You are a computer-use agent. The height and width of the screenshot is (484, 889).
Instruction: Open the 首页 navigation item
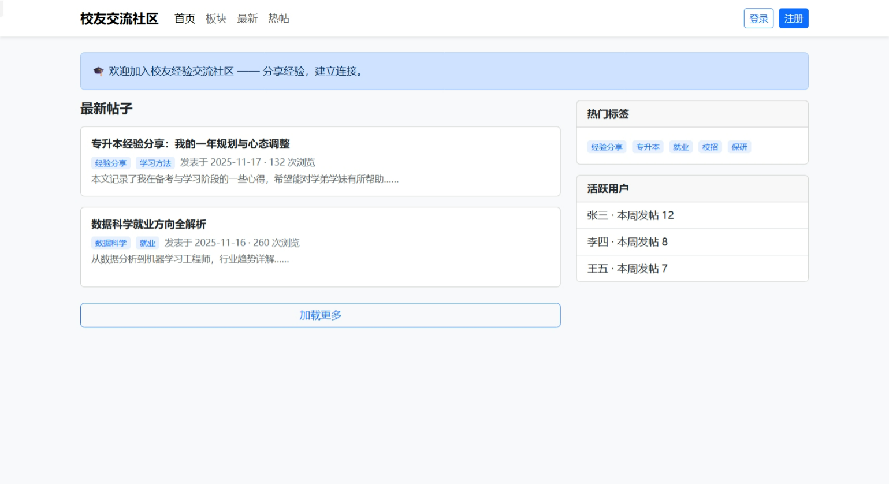tap(185, 18)
